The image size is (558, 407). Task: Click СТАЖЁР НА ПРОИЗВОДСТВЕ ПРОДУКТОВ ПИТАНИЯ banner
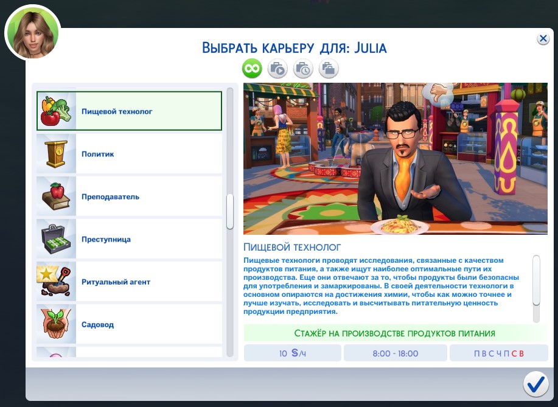pyautogui.click(x=395, y=333)
